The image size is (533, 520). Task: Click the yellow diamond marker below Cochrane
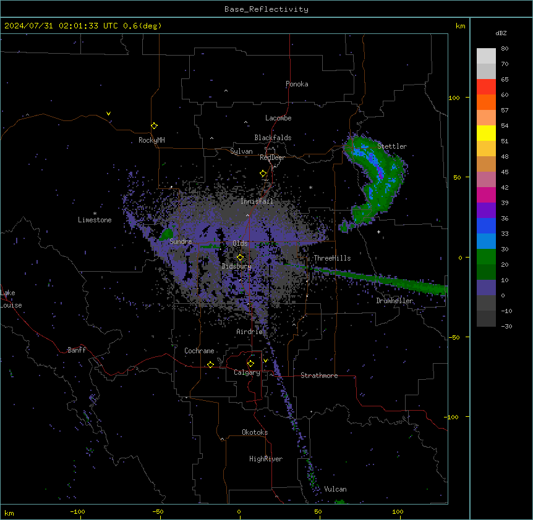[210, 364]
